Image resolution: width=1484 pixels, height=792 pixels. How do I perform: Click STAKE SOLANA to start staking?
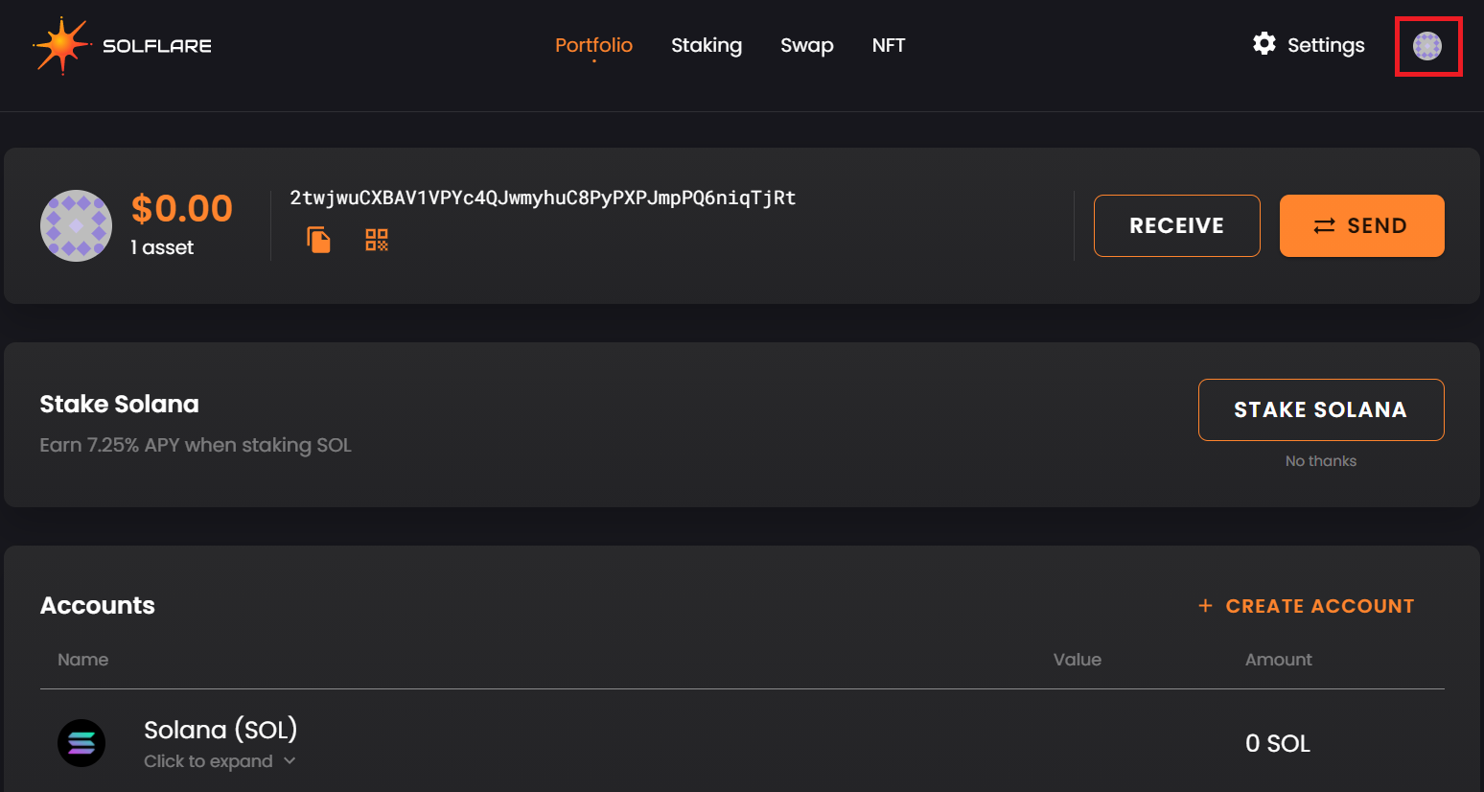coord(1320,409)
